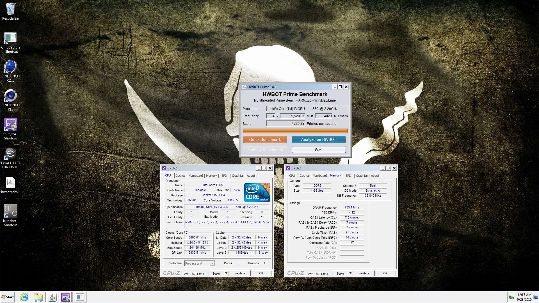Image resolution: width=539 pixels, height=303 pixels.
Task: Open Mainboard tab in right CPU-Z
Action: pos(320,176)
